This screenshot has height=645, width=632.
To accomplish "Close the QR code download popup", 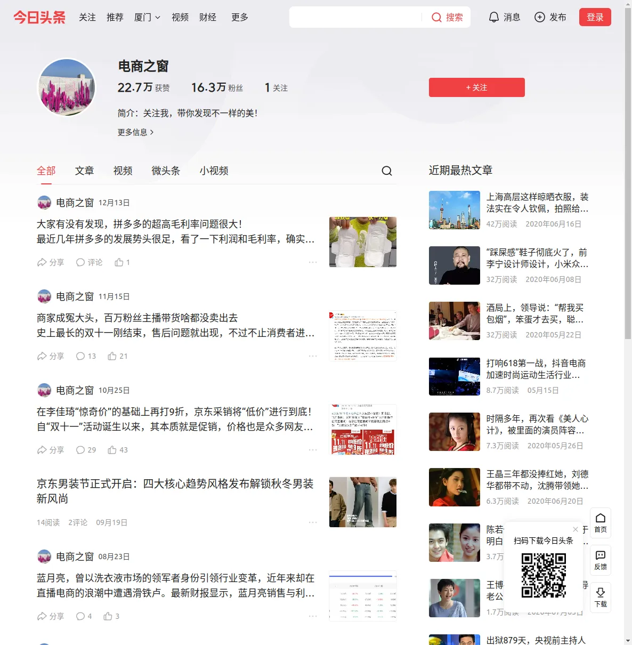I will tap(576, 529).
